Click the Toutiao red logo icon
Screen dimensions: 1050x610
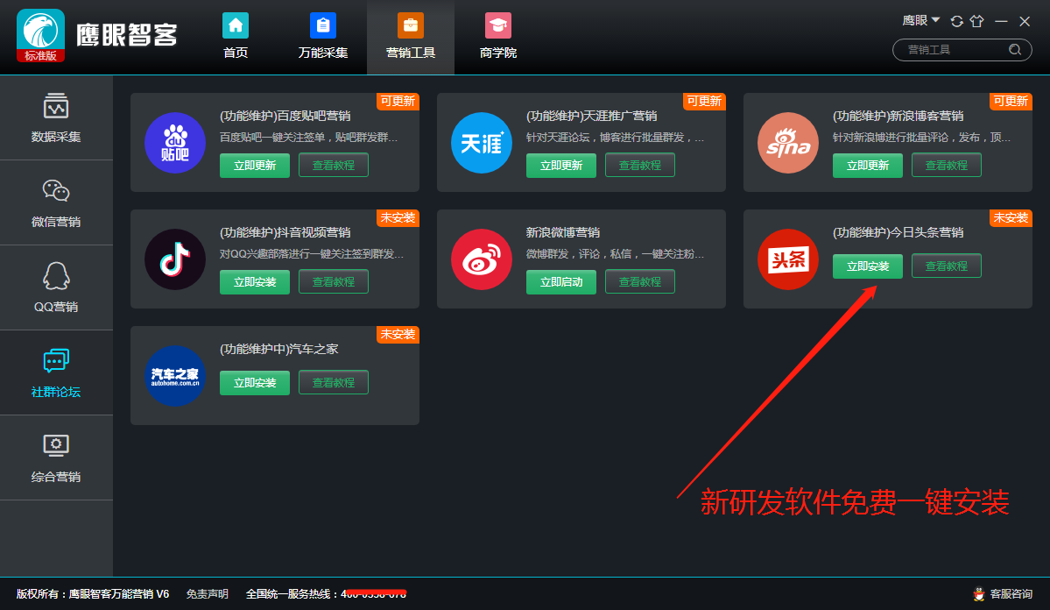point(787,259)
